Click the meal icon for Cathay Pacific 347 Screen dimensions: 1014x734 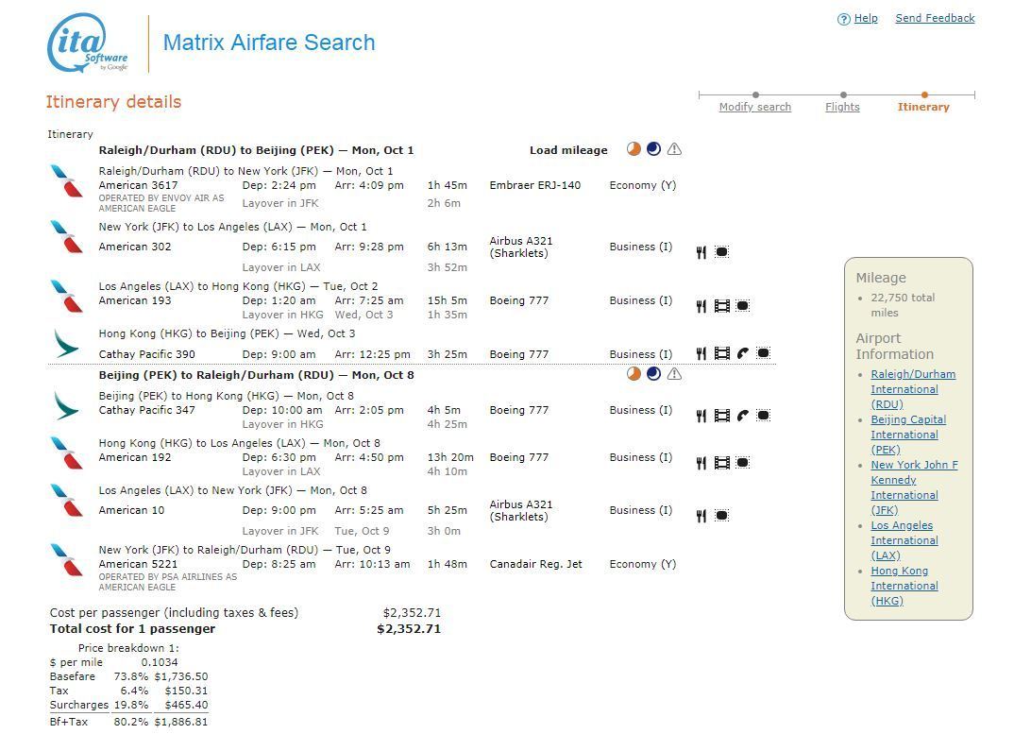701,416
